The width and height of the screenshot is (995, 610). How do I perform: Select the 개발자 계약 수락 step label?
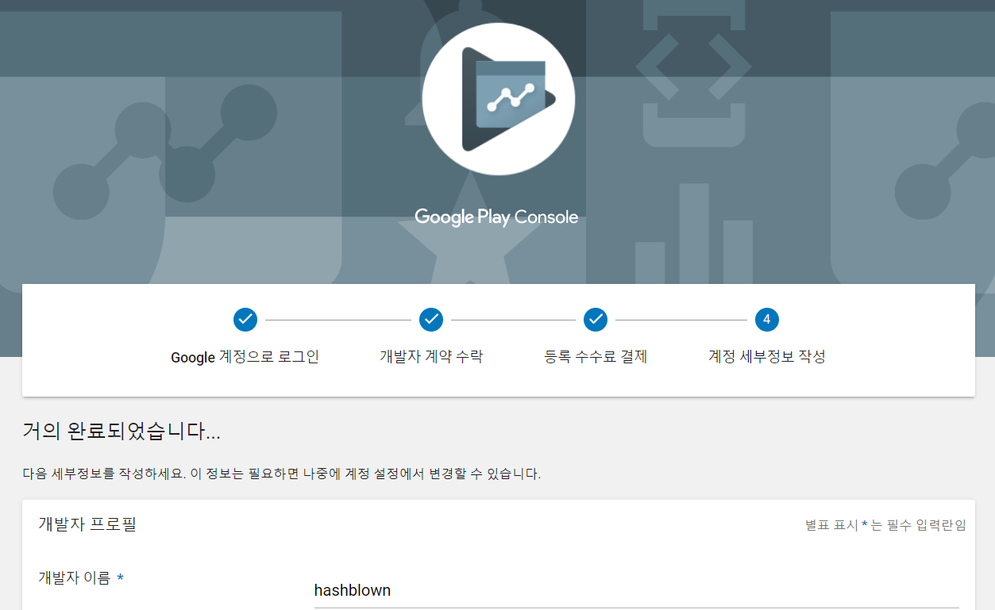[431, 357]
